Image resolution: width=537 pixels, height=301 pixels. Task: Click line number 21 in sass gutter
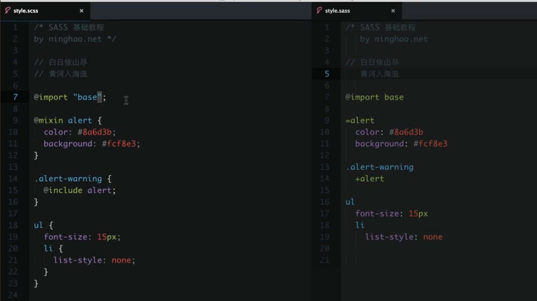(325, 260)
